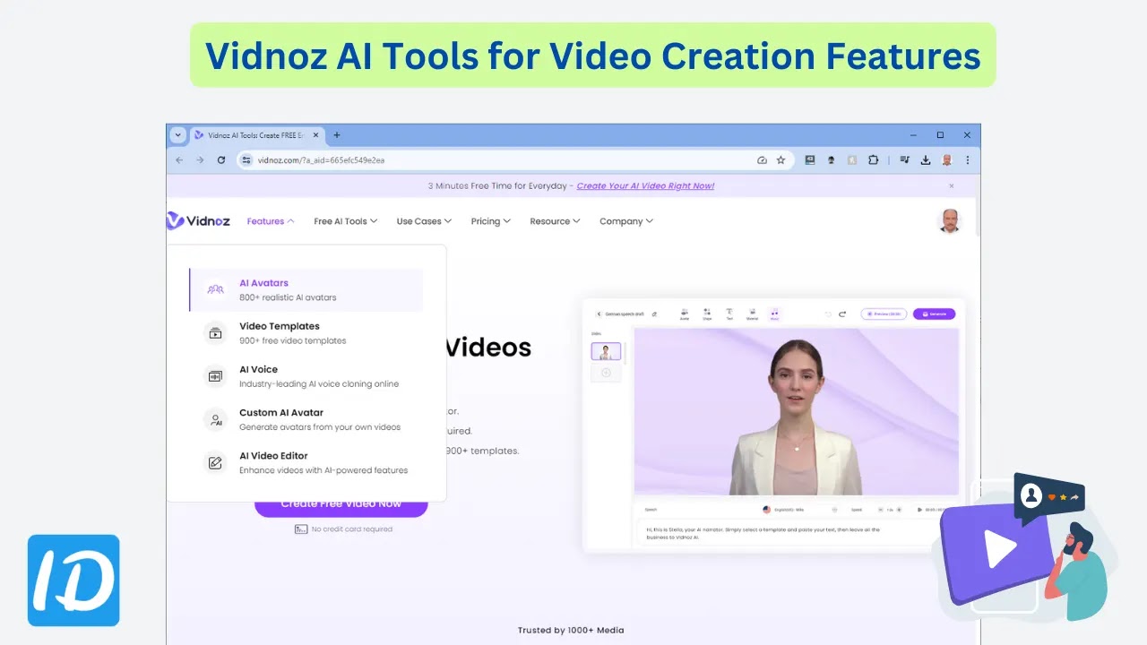Click the back arrow in editor preview
Image resolution: width=1147 pixels, height=645 pixels.
coord(599,314)
